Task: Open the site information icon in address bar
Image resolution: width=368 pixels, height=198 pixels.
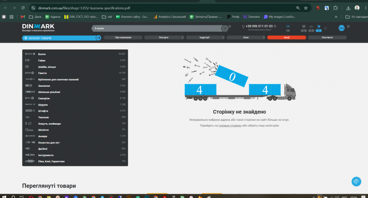Action: coord(34,8)
